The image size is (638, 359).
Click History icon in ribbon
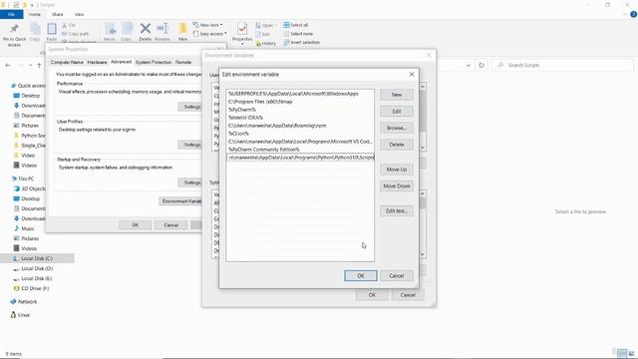point(266,43)
